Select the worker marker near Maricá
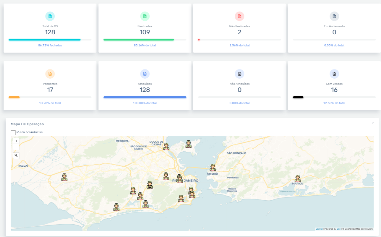 (x=298, y=177)
